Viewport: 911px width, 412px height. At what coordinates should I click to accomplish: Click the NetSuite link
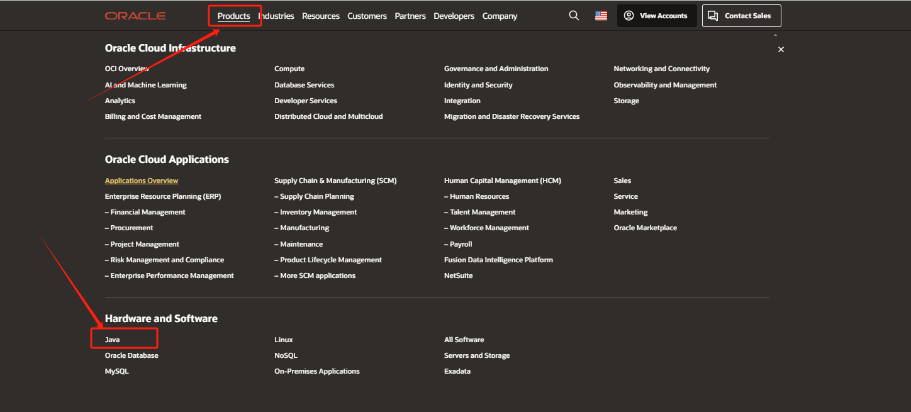coord(458,276)
